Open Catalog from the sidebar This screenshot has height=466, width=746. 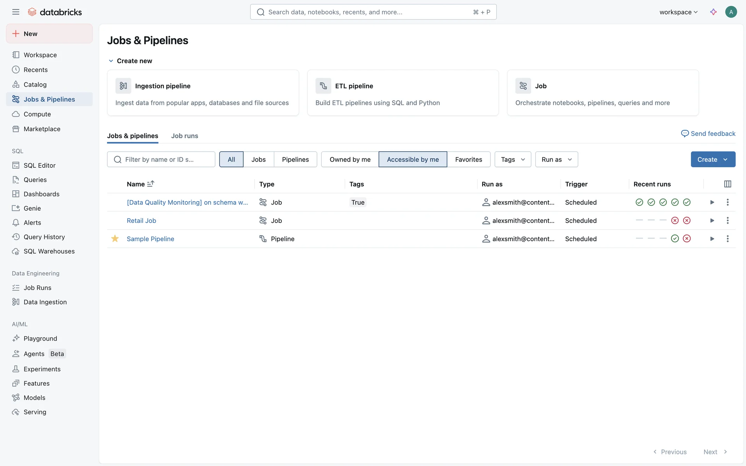pos(35,85)
